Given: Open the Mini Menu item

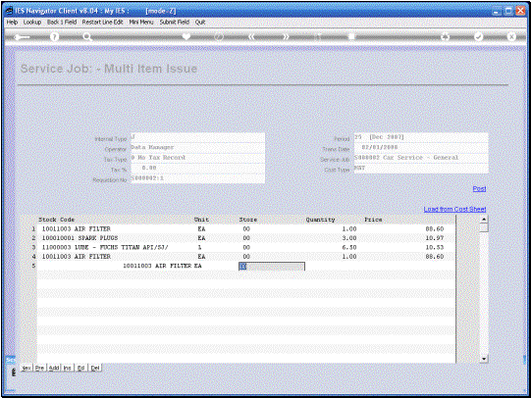Looking at the screenshot, I should [x=141, y=22].
